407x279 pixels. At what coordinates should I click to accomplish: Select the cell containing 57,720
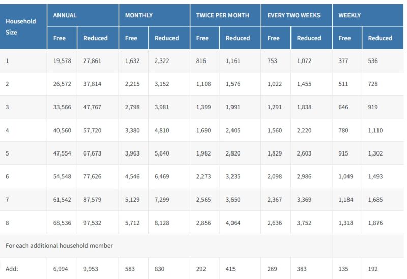[92, 131]
